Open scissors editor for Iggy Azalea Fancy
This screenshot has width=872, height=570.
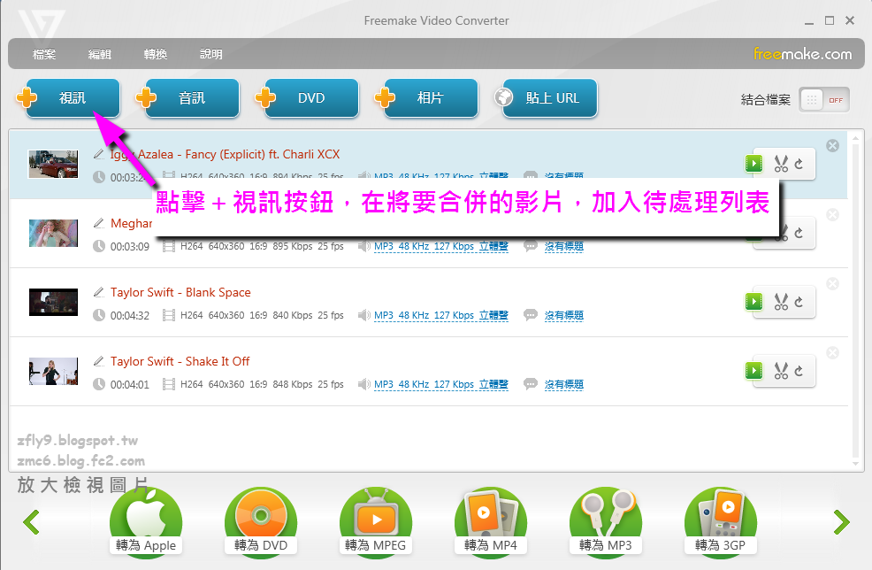pos(781,164)
